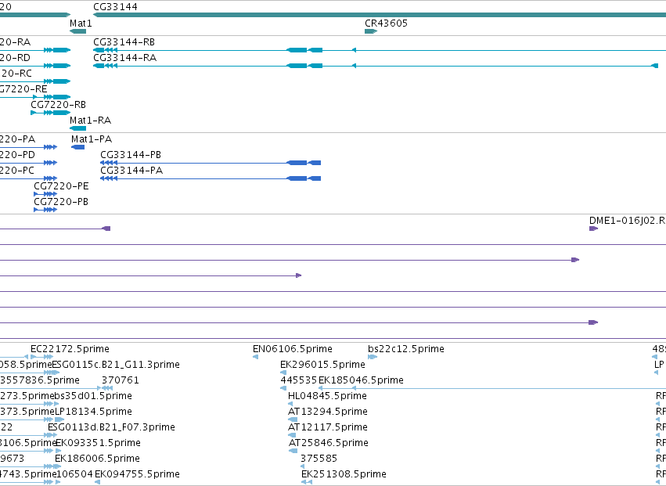The image size is (666, 486).
Task: Select the AT25846.5prime label
Action: (329, 443)
